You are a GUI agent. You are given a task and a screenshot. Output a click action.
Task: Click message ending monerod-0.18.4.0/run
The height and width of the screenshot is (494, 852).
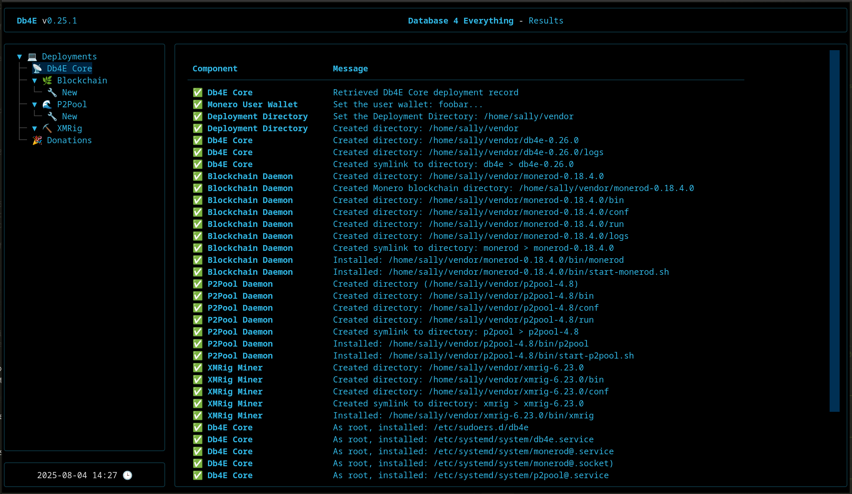tap(478, 224)
